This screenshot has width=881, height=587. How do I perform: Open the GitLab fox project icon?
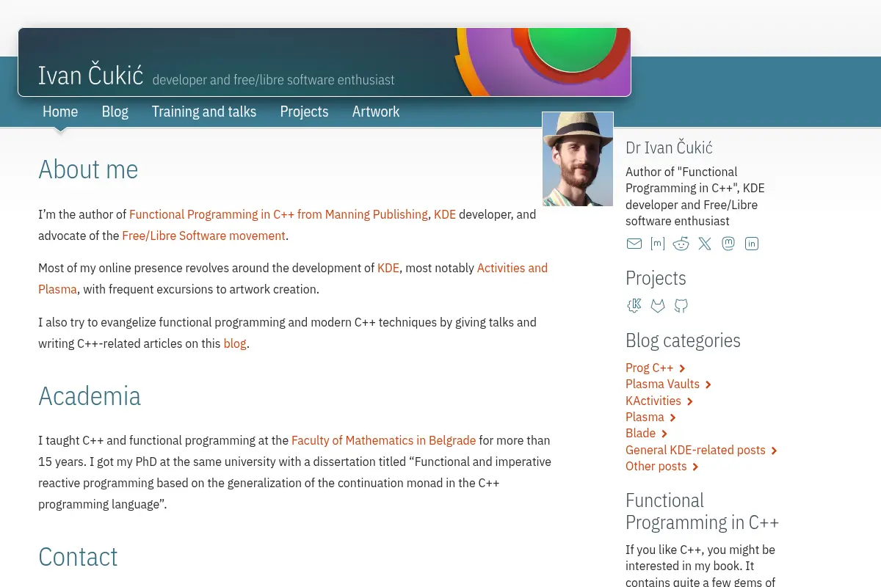coord(658,306)
